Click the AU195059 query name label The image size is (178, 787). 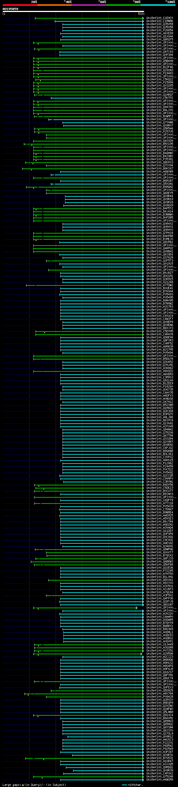pos(10,9)
